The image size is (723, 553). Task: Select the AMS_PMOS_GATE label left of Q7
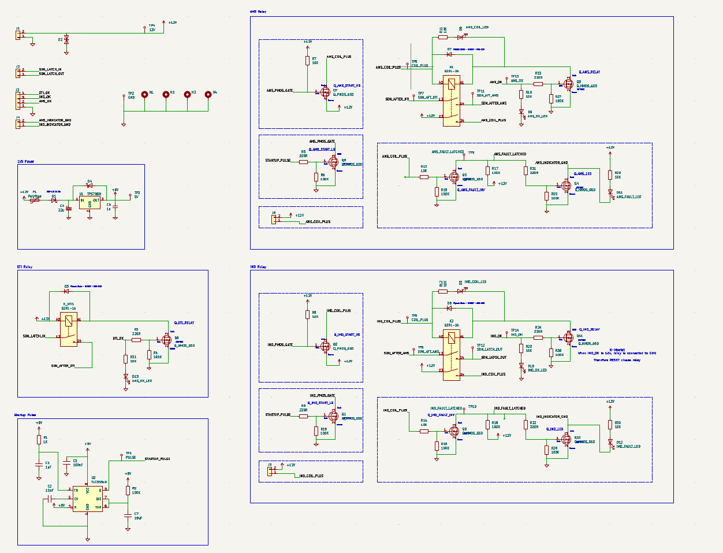pos(279,90)
